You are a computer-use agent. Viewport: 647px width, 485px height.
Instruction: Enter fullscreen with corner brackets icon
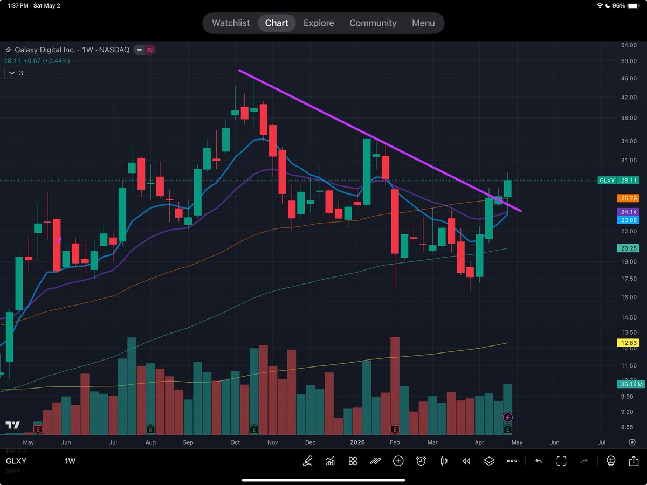tap(561, 461)
